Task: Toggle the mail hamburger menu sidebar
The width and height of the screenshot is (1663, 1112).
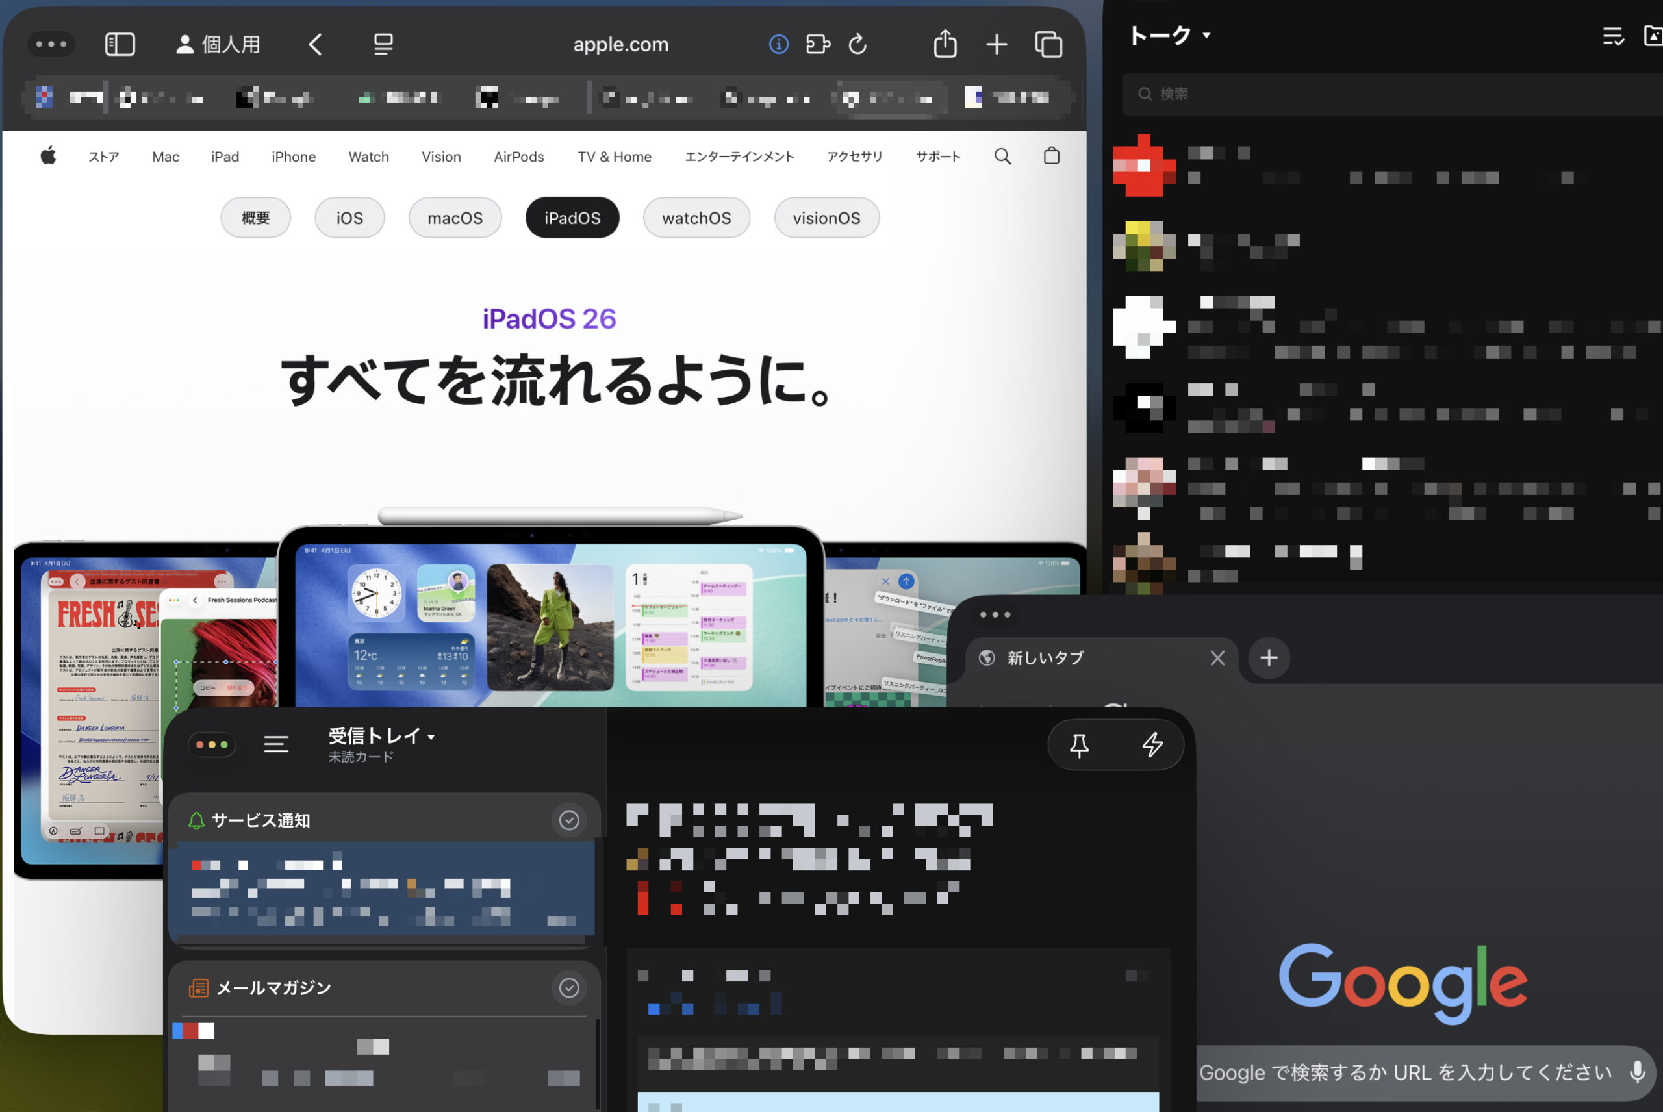Action: coord(276,744)
